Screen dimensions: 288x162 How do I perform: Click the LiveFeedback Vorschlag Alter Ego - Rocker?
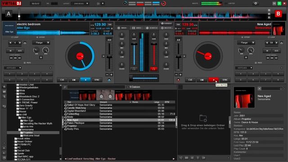click(91, 159)
